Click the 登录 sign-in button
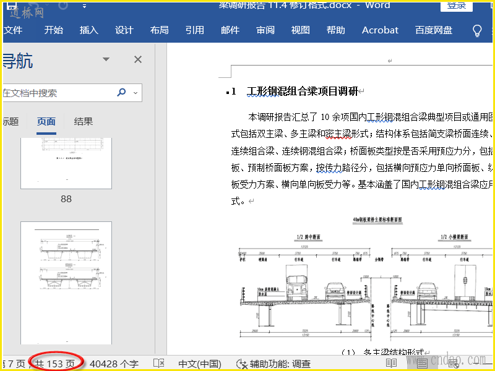The image size is (495, 371). point(457,6)
